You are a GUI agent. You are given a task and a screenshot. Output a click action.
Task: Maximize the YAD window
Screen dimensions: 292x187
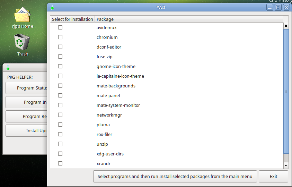pyautogui.click(x=278, y=7)
